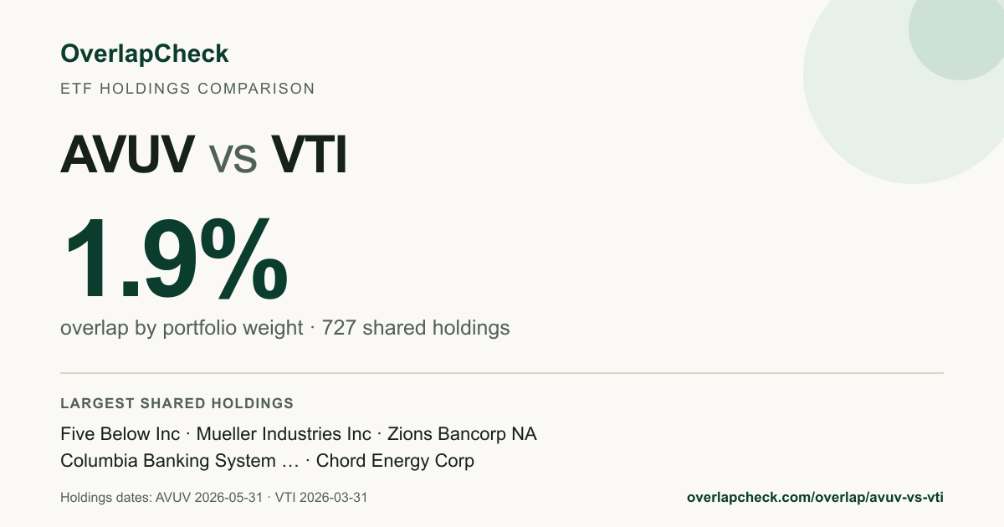This screenshot has width=1004, height=527.
Task: Click the Mueller Industries Inc holding
Action: (283, 434)
